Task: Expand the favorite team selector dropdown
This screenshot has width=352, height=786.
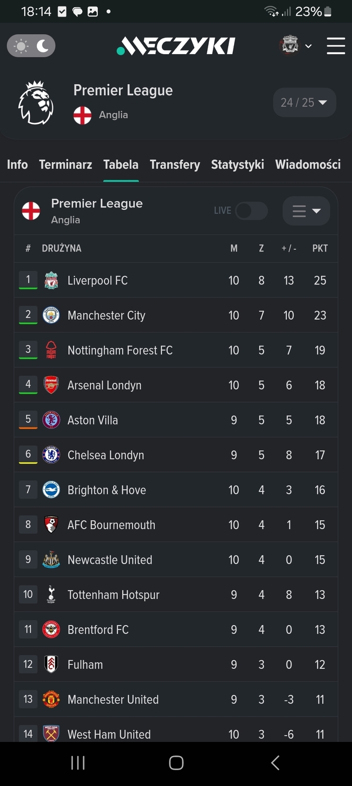Action: [296, 46]
